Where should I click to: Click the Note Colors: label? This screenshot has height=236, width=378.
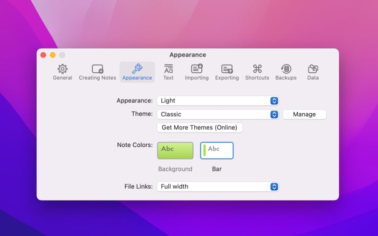[x=135, y=145]
